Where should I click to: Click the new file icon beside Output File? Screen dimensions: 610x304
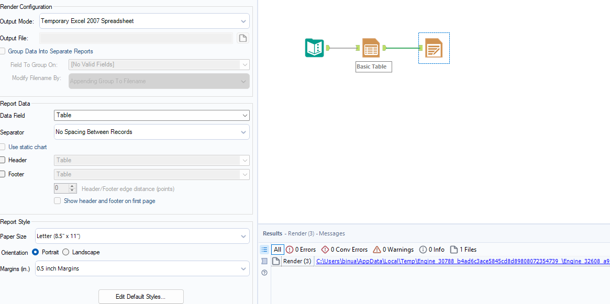[x=242, y=37]
